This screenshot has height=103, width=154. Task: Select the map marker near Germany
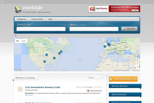[109, 45]
